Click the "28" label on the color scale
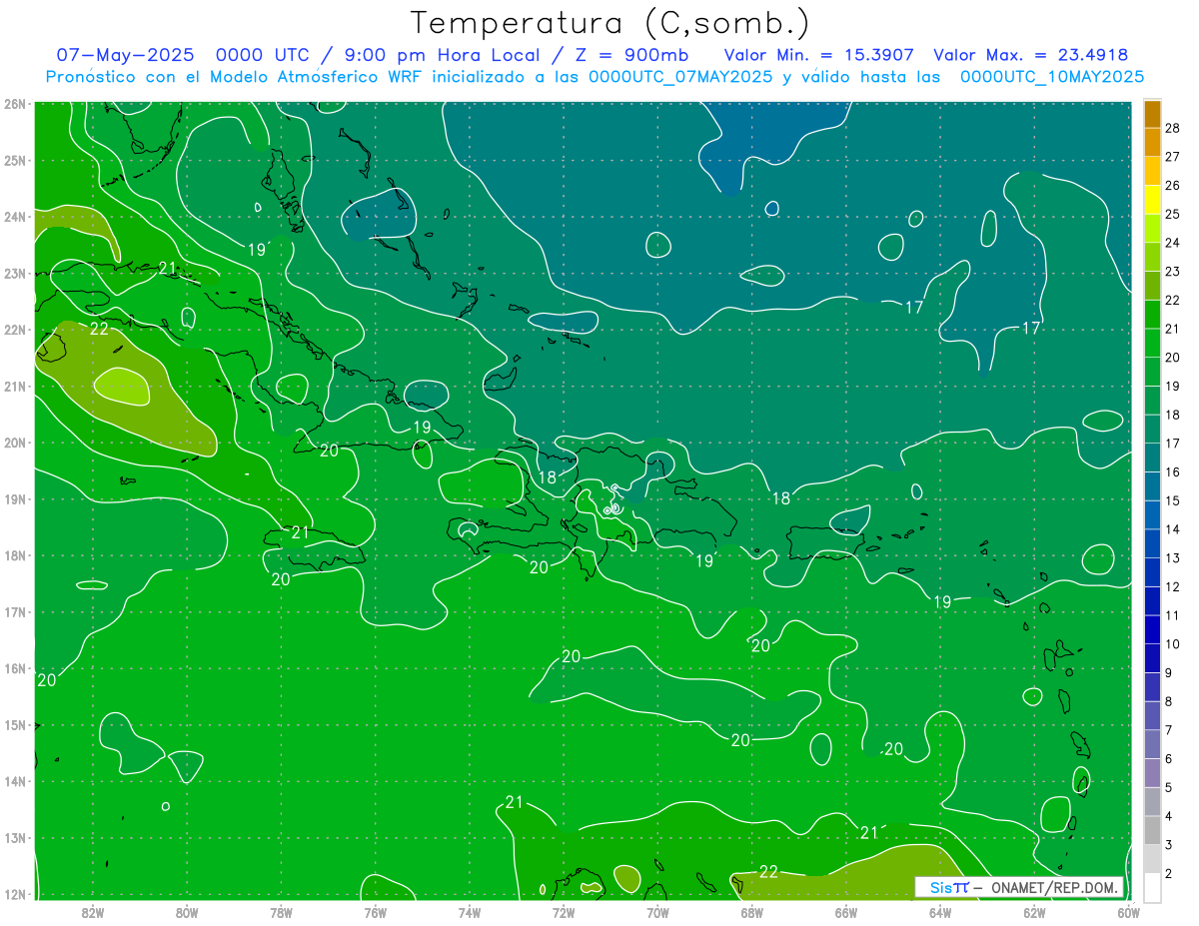The image size is (1199, 926). 1173,128
